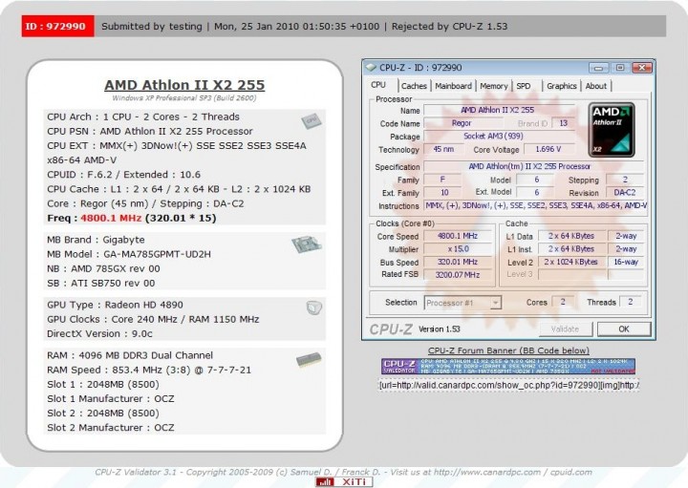Click the Slot 2 : 2048MB (8500) line
Image resolution: width=688 pixels, height=488 pixels.
click(x=103, y=414)
